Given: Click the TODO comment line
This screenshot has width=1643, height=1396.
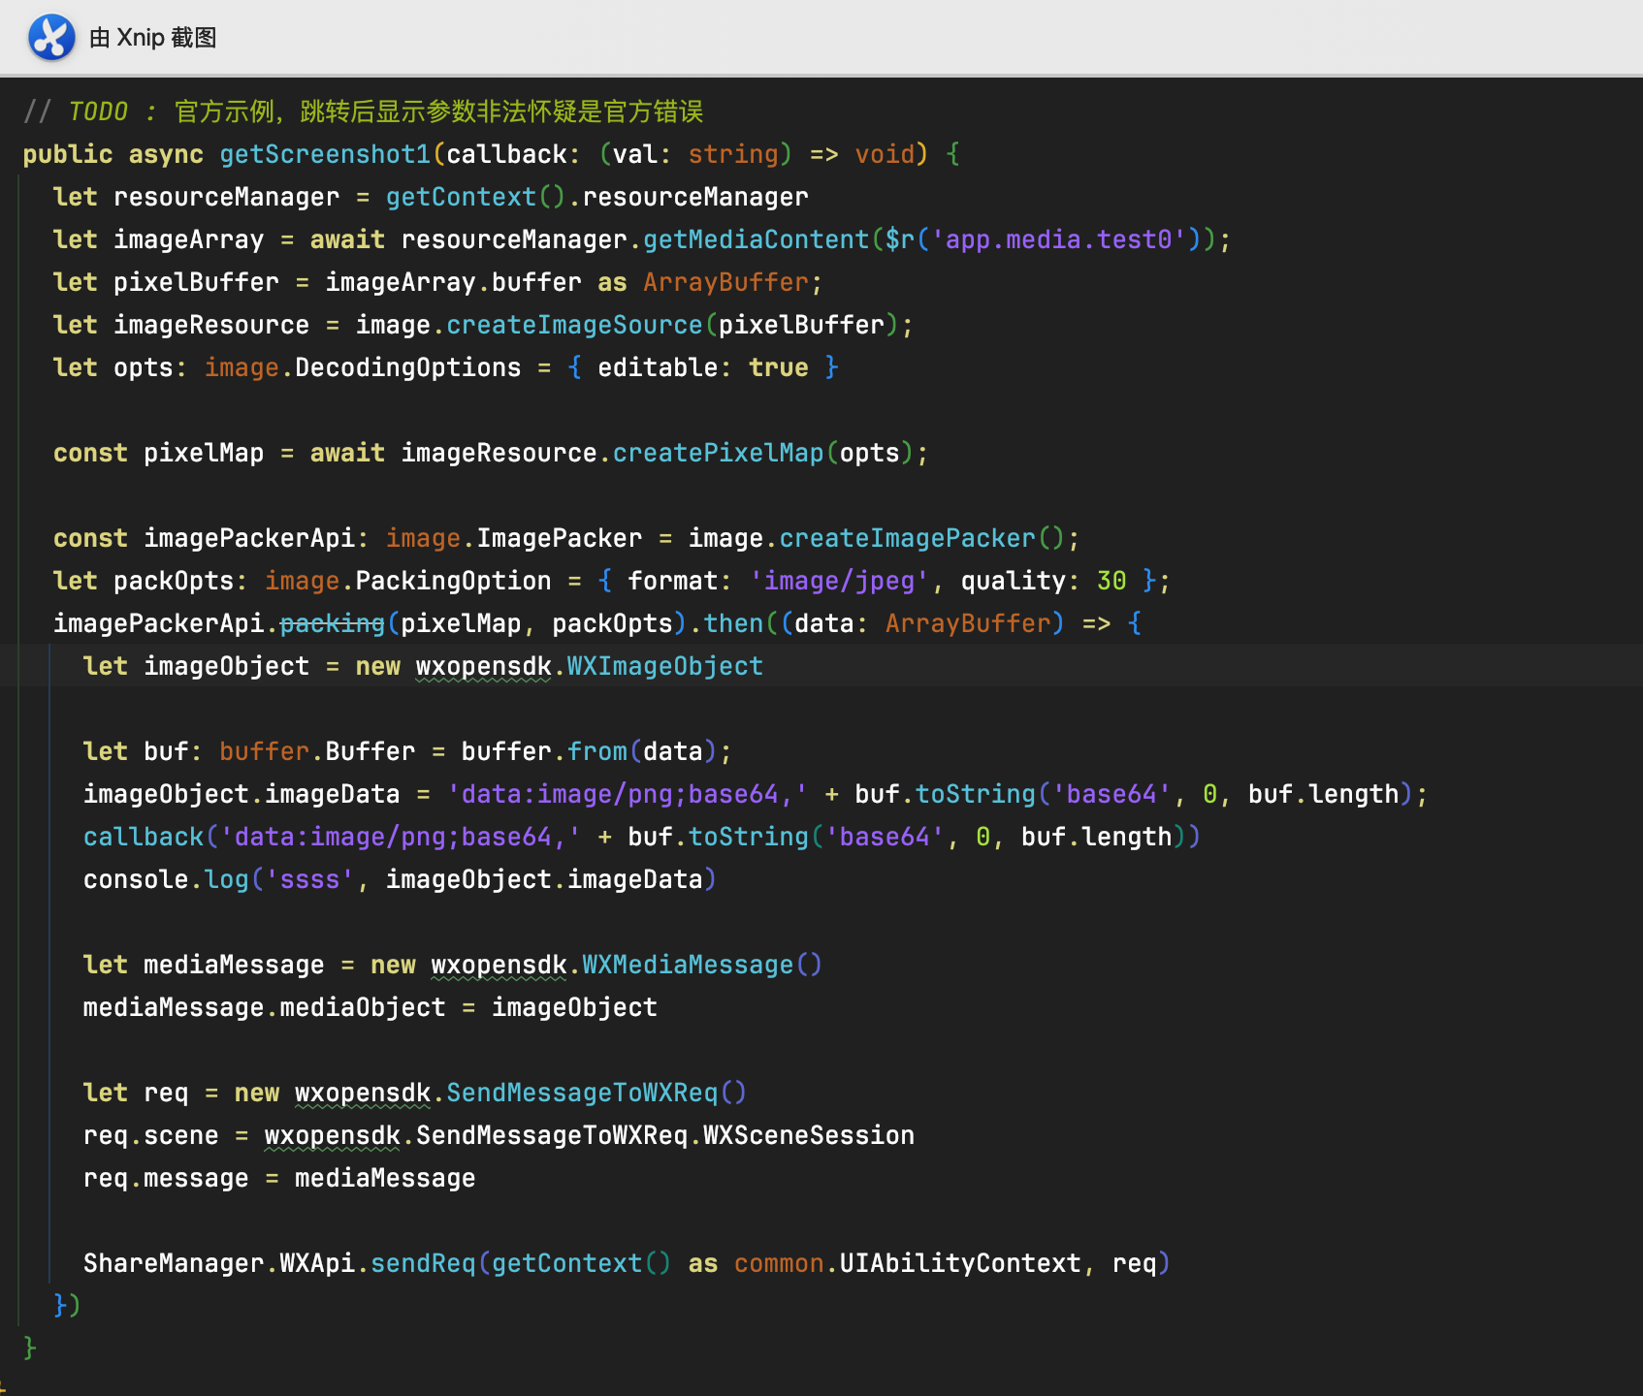Looking at the screenshot, I should pyautogui.click(x=363, y=111).
